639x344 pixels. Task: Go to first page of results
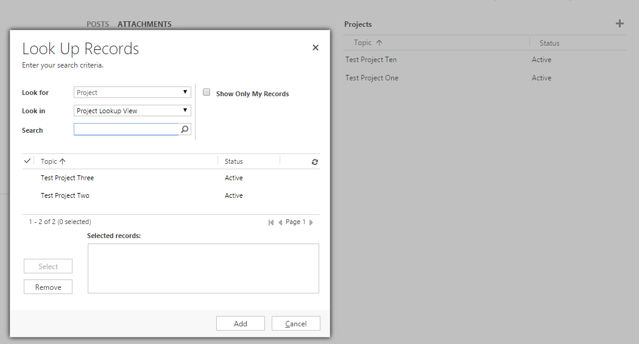tap(271, 223)
